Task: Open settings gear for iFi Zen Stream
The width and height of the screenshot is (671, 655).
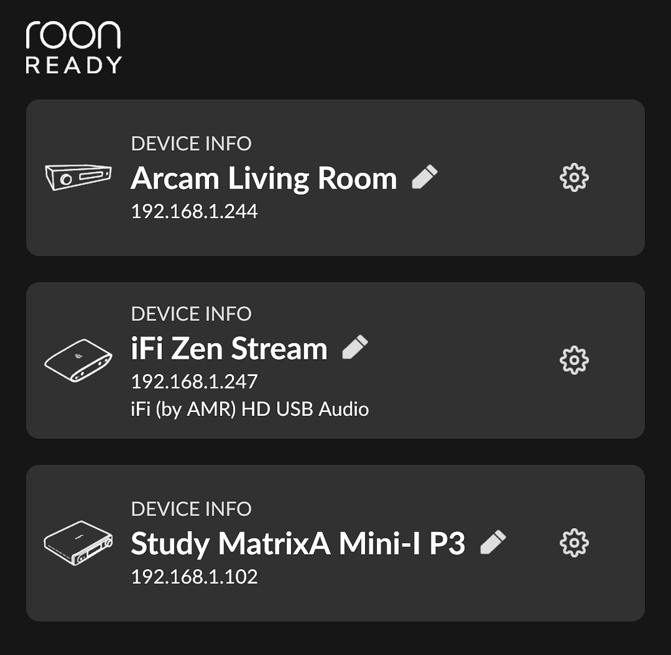Action: [575, 360]
